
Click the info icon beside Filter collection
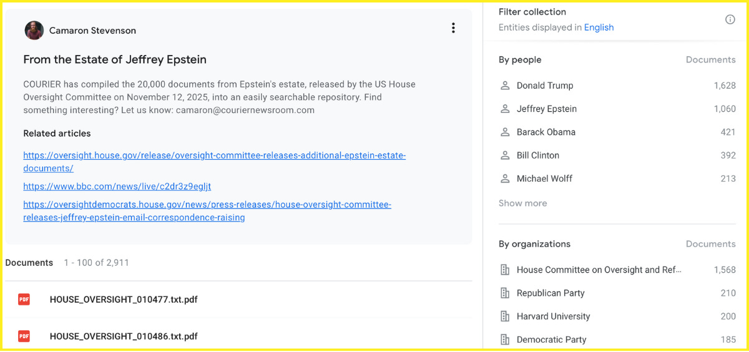(730, 19)
